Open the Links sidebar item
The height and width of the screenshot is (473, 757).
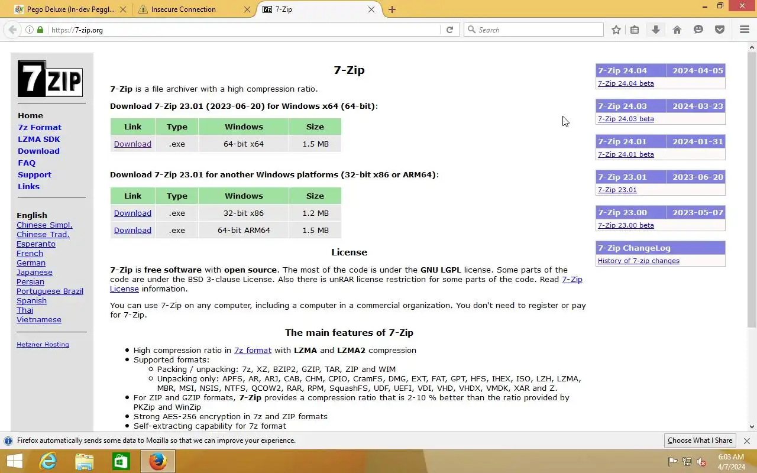(28, 186)
